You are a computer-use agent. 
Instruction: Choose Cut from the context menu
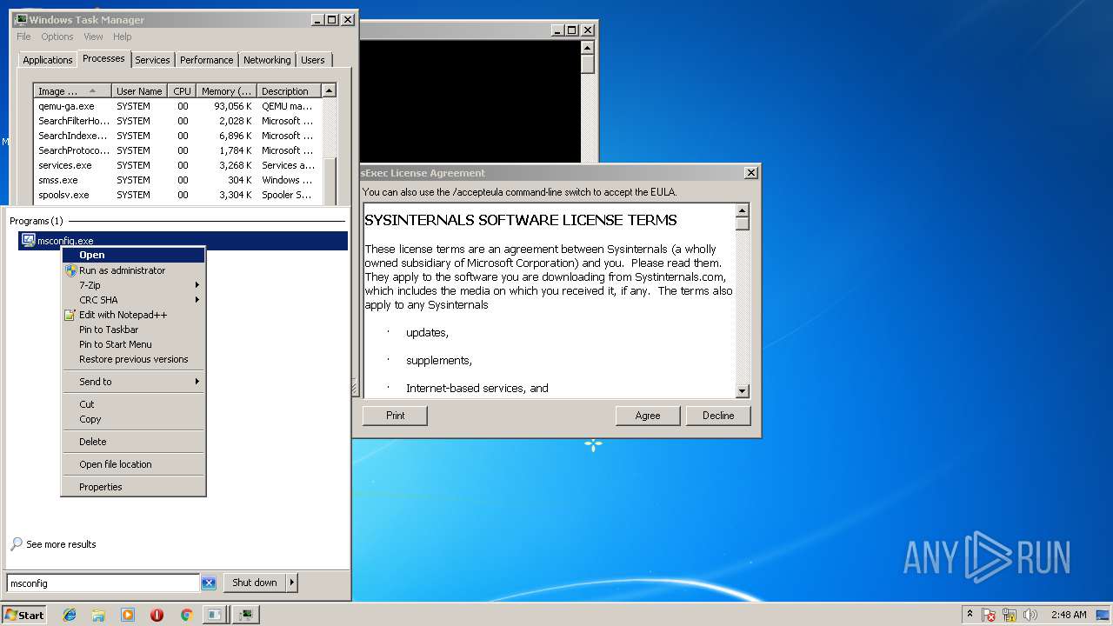tap(133, 404)
